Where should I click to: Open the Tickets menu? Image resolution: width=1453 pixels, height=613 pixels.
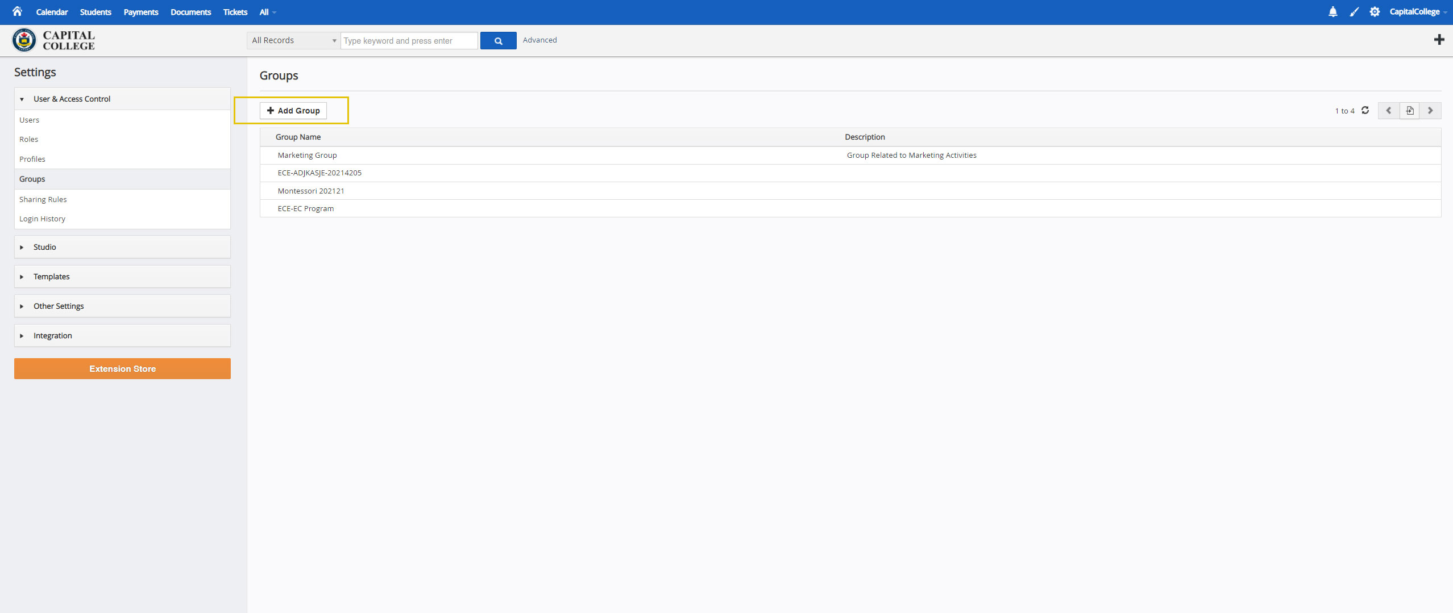pos(235,12)
